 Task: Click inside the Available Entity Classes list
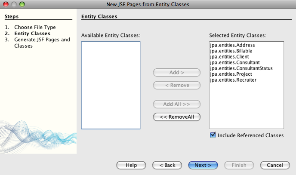[111, 85]
